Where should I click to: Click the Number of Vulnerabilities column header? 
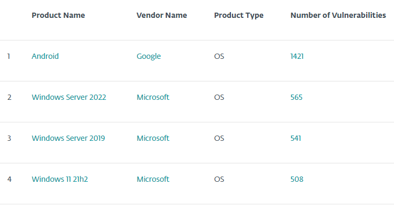click(338, 15)
